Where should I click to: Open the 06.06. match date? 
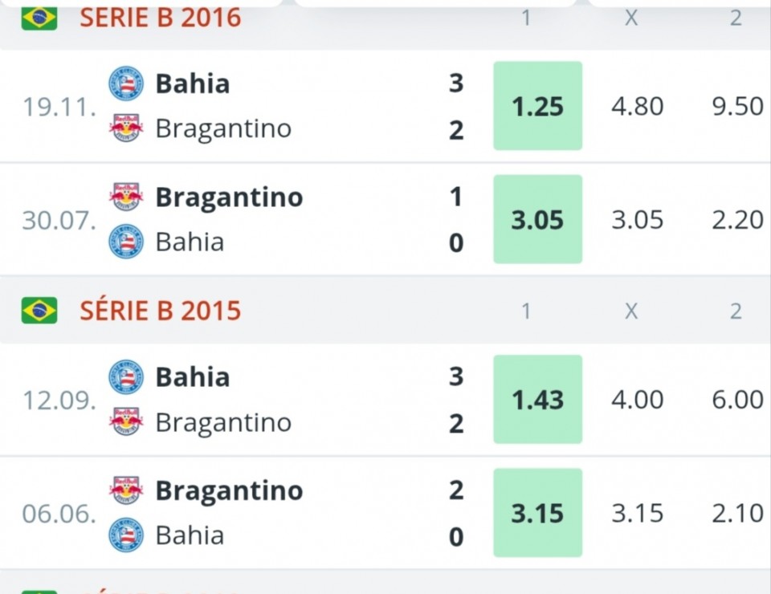point(59,513)
